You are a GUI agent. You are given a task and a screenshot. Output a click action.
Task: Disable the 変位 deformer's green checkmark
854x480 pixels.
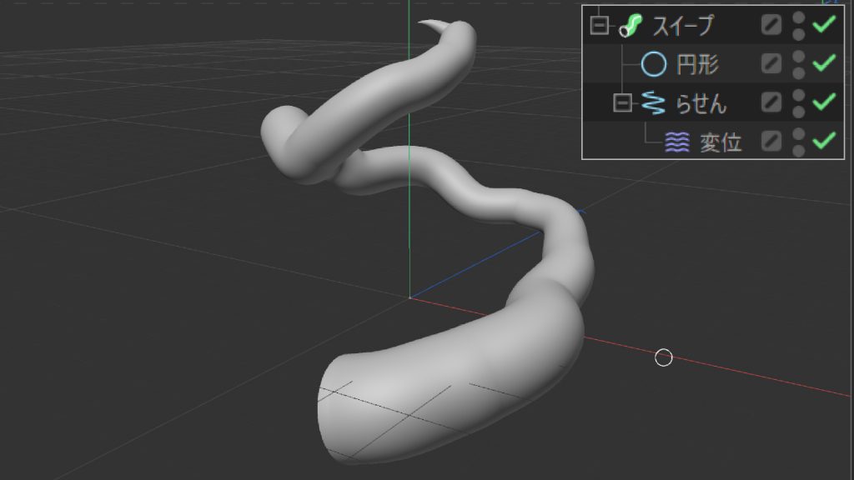(x=824, y=142)
